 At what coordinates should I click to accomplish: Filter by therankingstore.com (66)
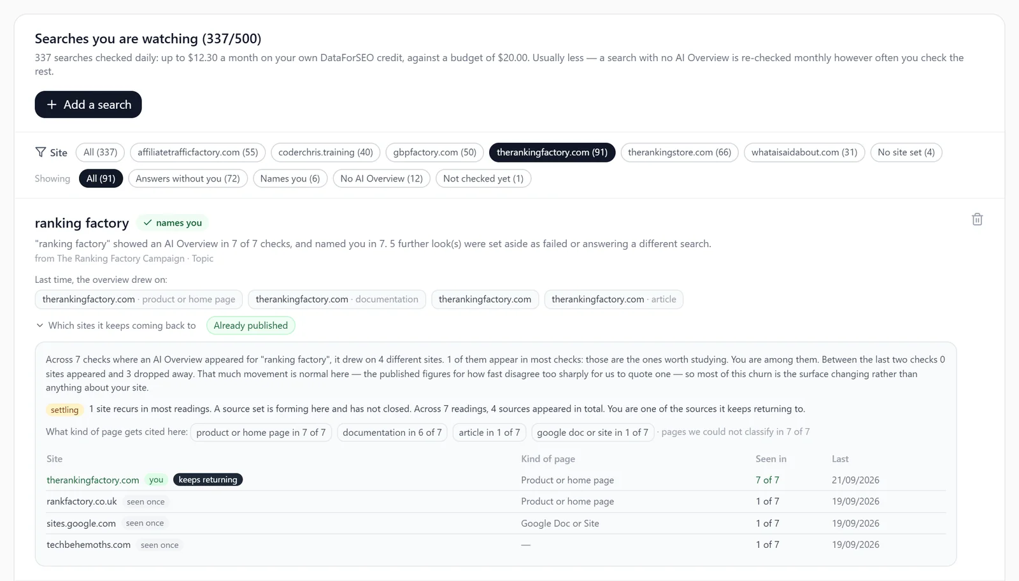[680, 152]
